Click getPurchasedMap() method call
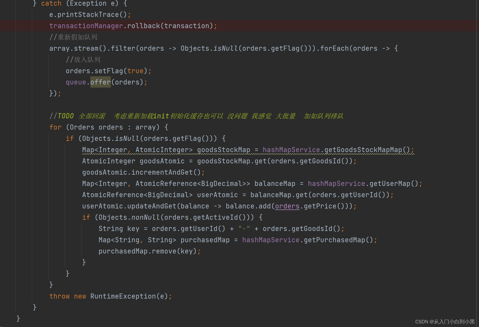 coord(338,240)
